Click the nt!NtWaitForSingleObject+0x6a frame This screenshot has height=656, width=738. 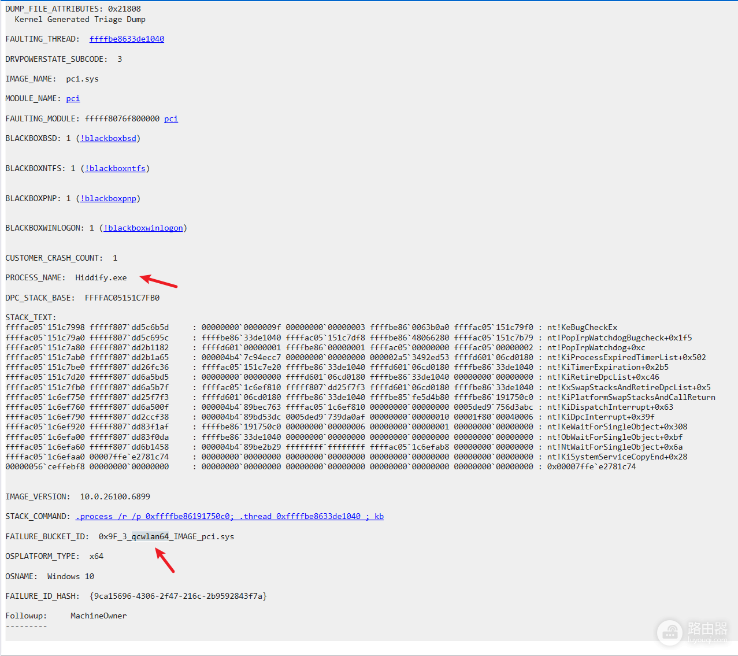click(x=615, y=447)
